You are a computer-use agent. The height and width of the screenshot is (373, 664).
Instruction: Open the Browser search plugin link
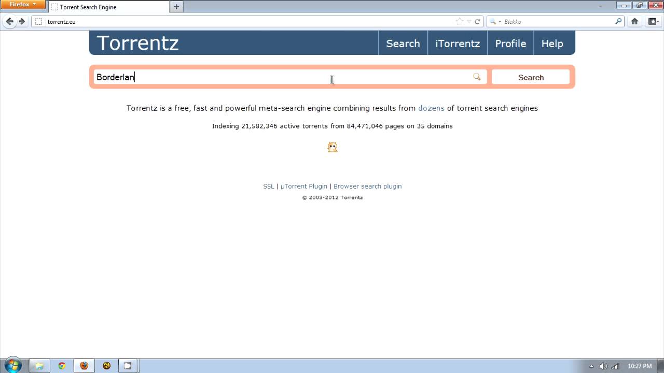pyautogui.click(x=368, y=186)
